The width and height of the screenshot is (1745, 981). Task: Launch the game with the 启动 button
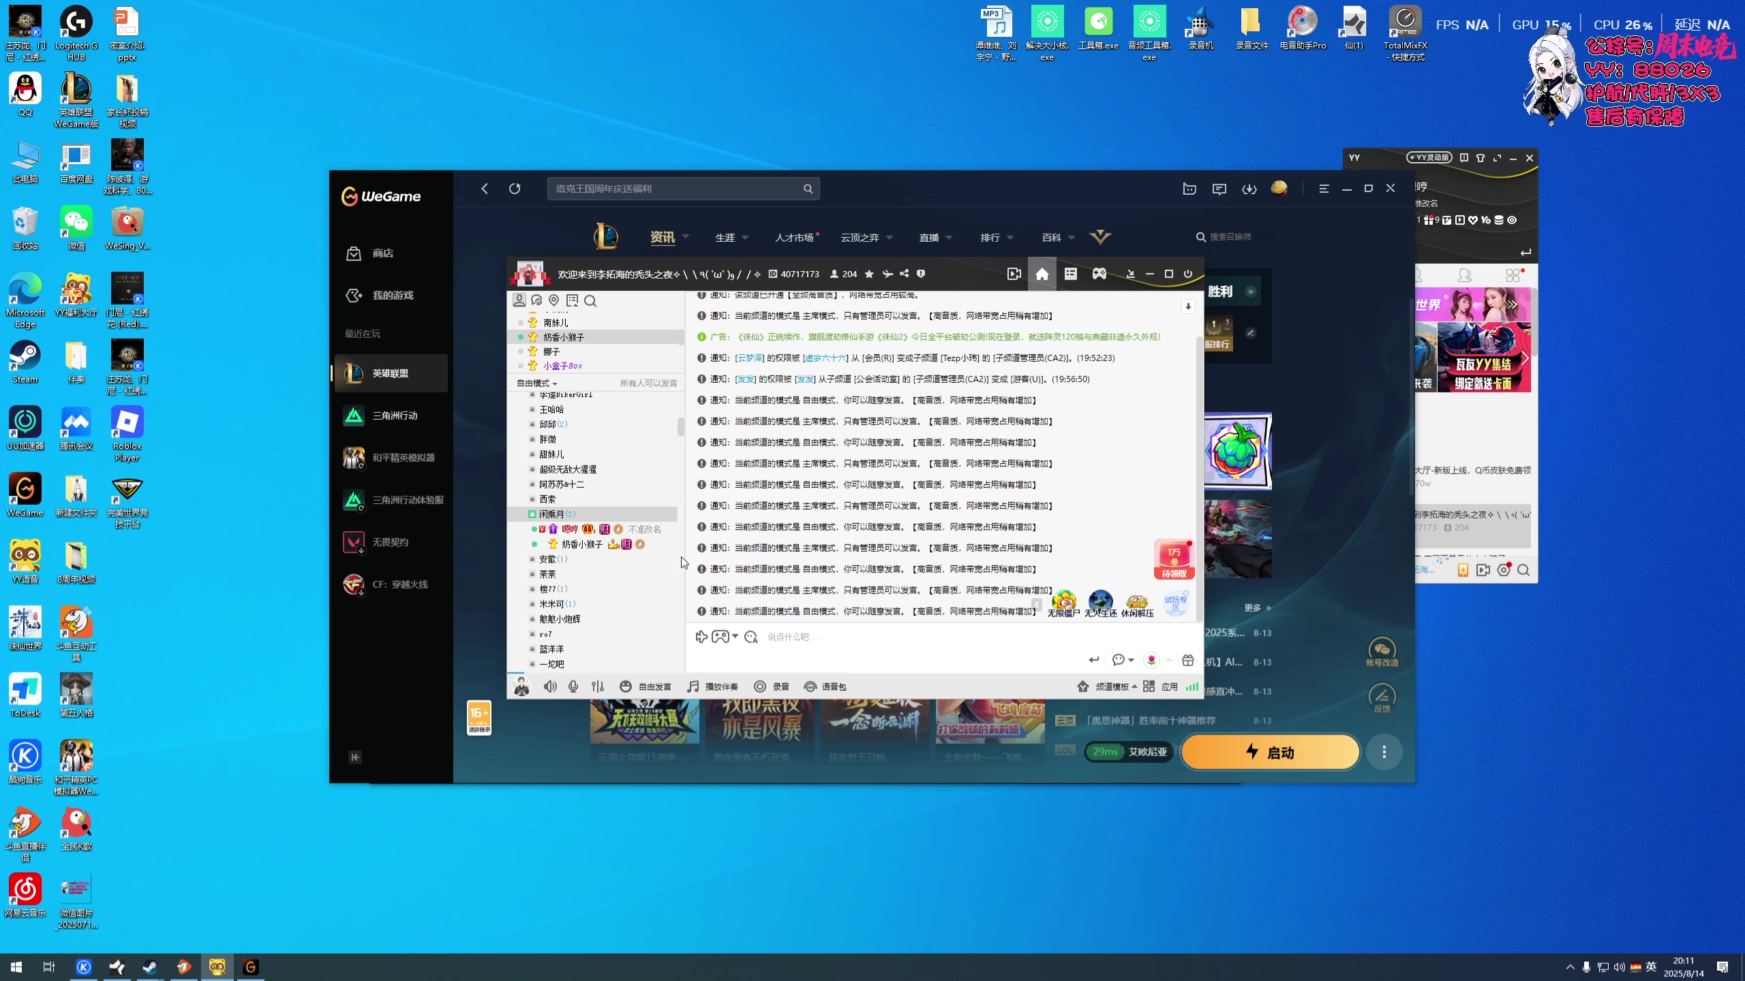1270,752
